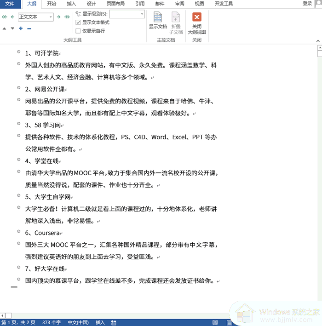Demote to body text double-right arrow
This screenshot has width=322, height=326.
click(x=67, y=17)
